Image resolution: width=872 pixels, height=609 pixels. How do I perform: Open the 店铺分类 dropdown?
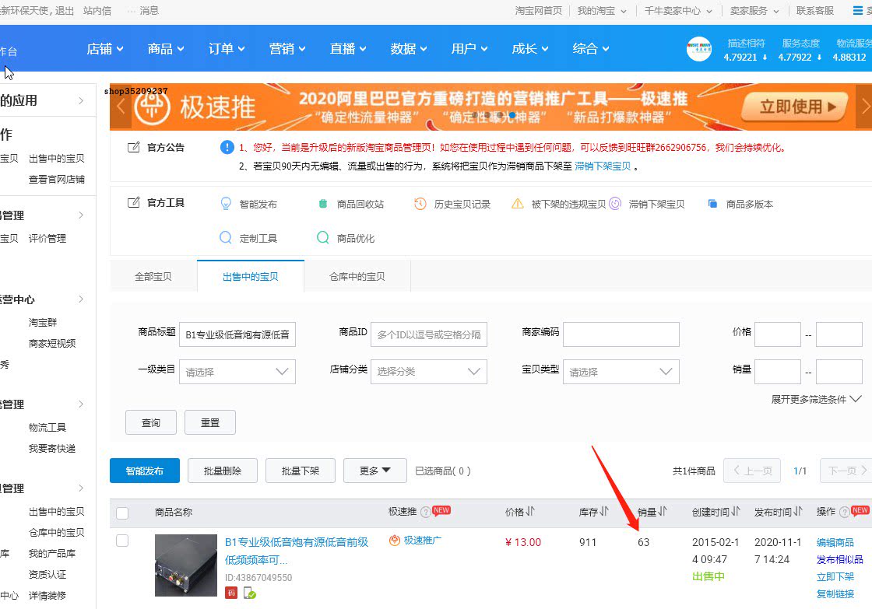tap(429, 372)
